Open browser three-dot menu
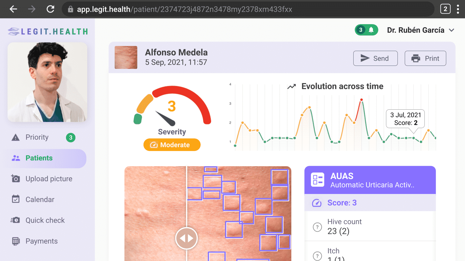This screenshot has width=465, height=261. [x=458, y=9]
